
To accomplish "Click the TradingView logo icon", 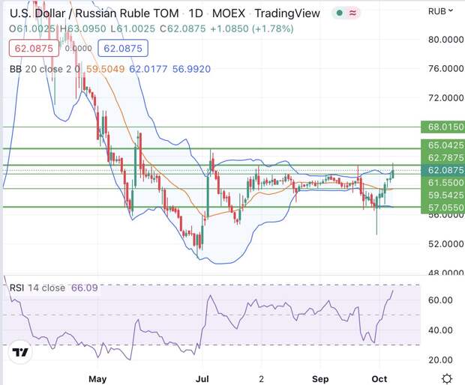I will coord(19,352).
